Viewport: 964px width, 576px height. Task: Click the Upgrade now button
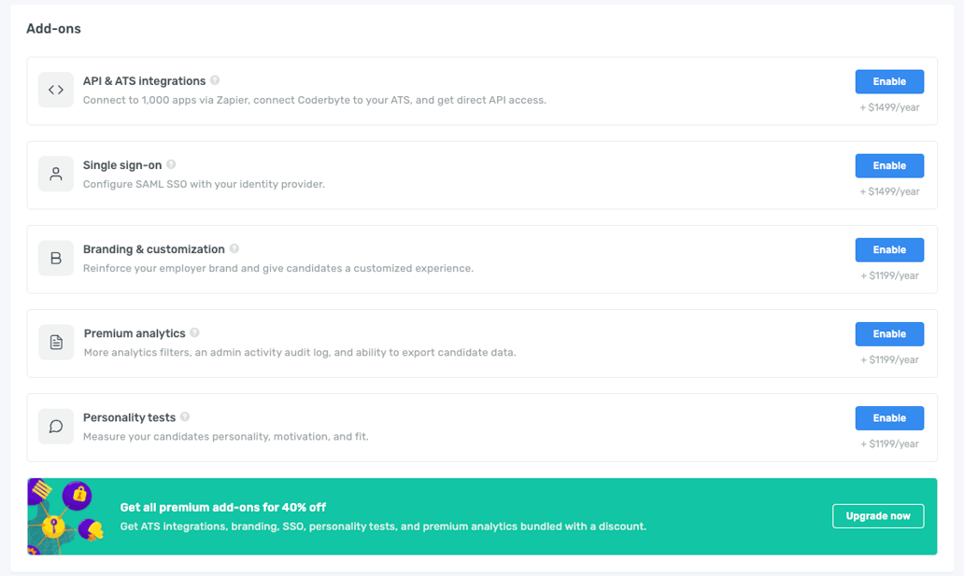[x=877, y=515]
